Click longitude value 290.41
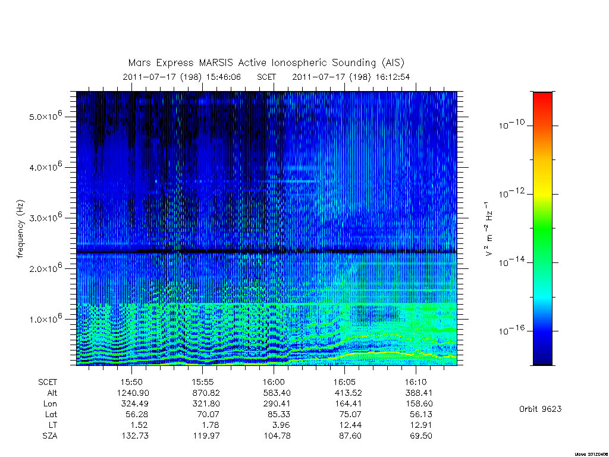The height and width of the screenshot is (457, 609). click(277, 404)
